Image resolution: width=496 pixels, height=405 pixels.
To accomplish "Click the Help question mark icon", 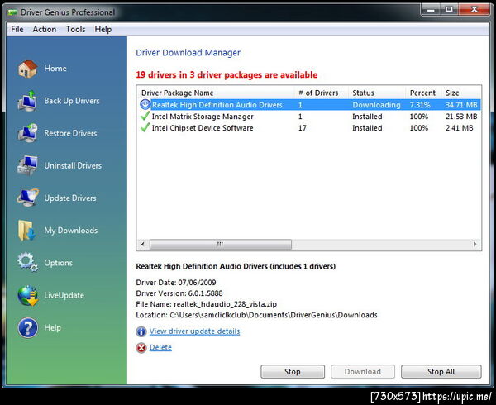I will point(28,327).
